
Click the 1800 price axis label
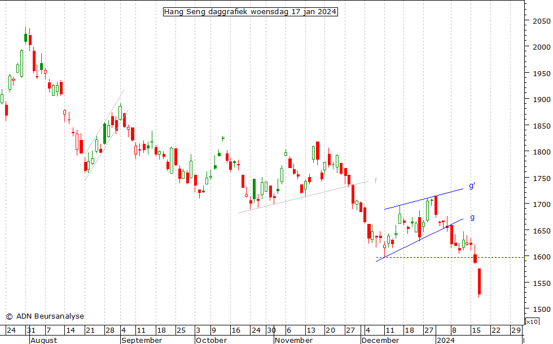(x=542, y=152)
